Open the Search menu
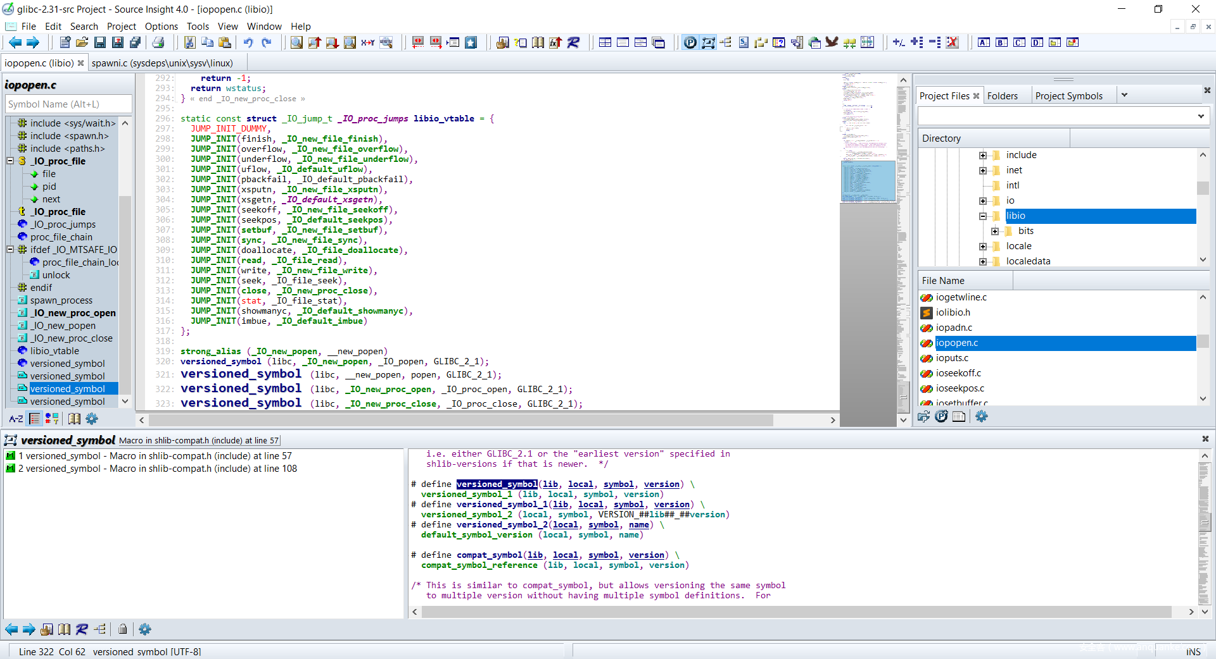 (84, 26)
